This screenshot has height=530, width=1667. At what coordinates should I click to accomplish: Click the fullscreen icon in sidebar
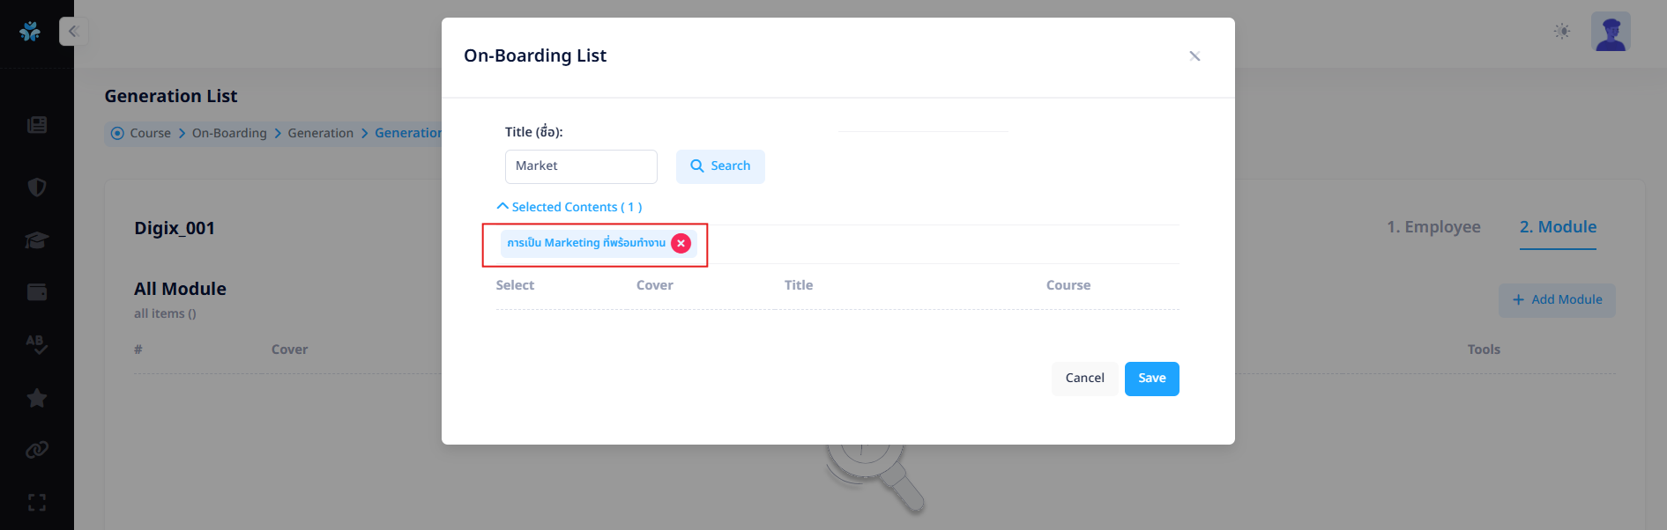(x=37, y=503)
